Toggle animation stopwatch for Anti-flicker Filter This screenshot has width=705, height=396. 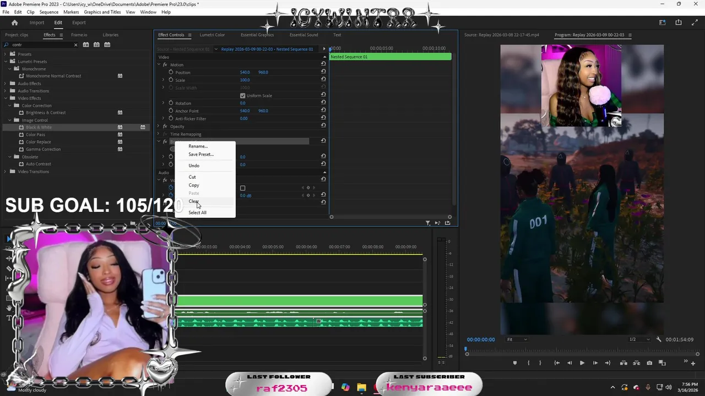point(171,118)
